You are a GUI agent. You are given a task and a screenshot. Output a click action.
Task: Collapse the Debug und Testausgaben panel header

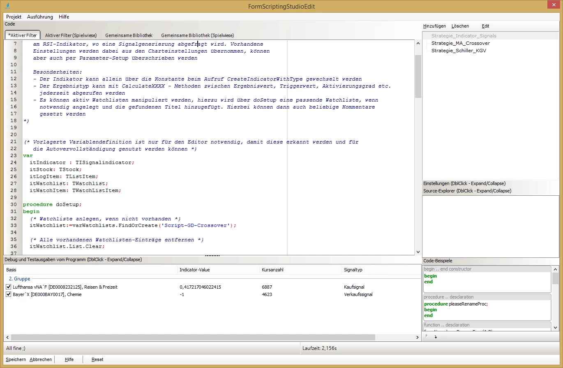pos(212,259)
